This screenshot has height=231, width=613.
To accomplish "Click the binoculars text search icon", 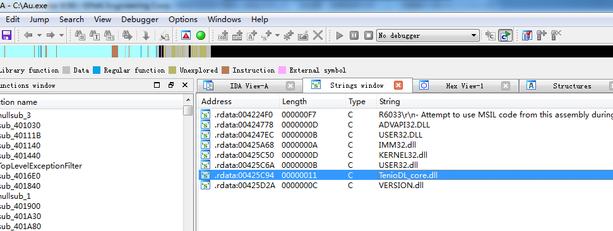I will (95, 35).
